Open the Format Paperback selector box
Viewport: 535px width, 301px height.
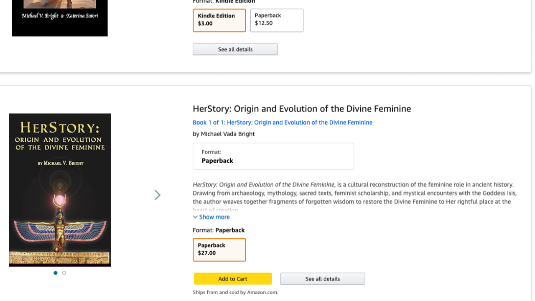273,156
